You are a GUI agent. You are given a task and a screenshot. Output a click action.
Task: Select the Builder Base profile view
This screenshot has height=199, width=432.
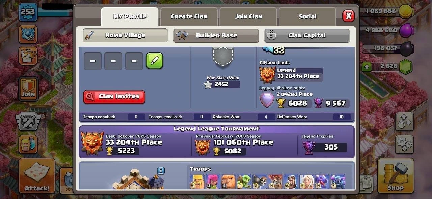(216, 36)
